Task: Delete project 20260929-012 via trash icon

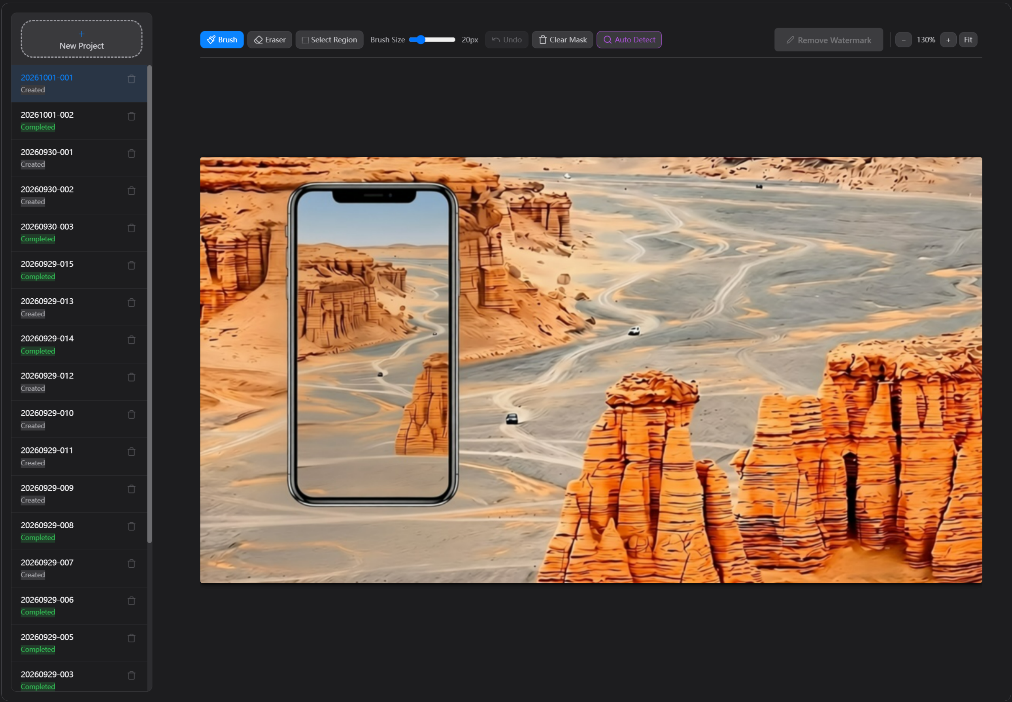Action: pyautogui.click(x=131, y=378)
